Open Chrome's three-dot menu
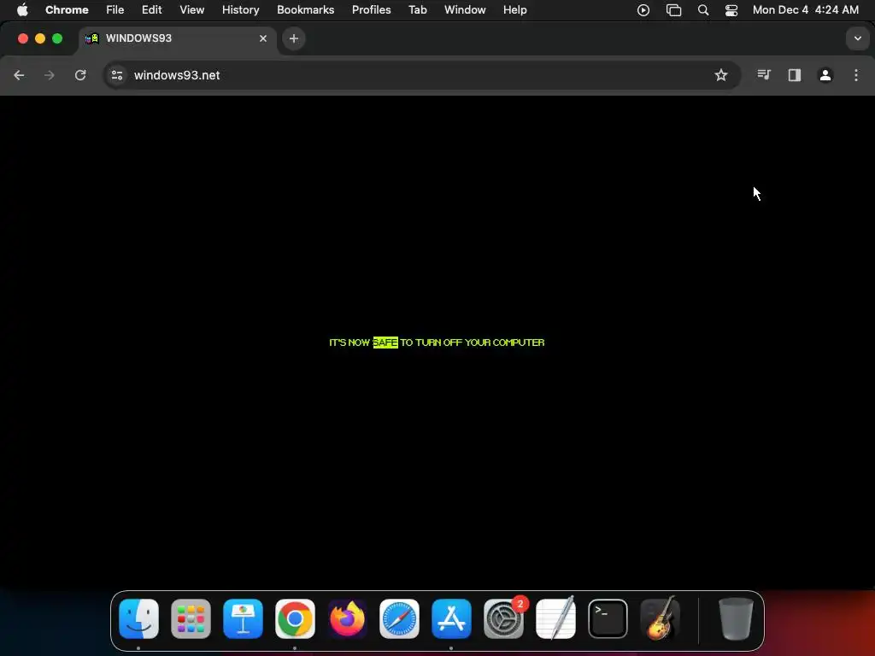The height and width of the screenshot is (656, 875). point(856,75)
